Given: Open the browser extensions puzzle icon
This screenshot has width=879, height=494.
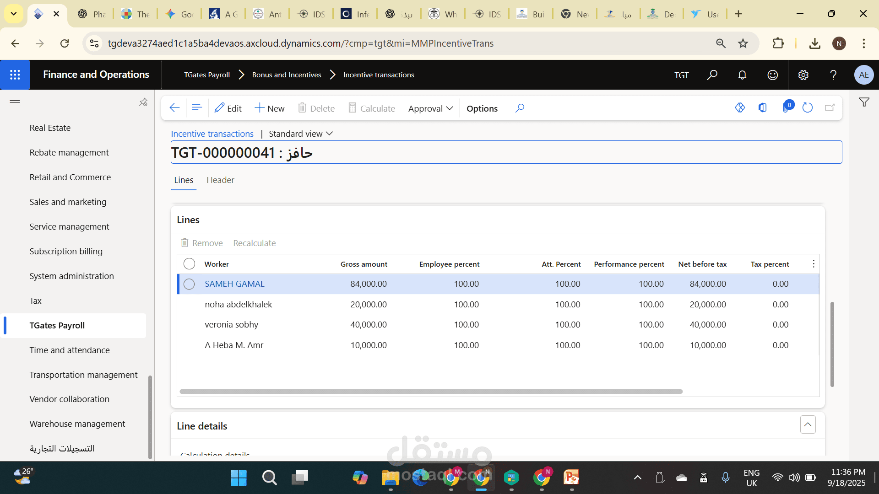Looking at the screenshot, I should [778, 43].
